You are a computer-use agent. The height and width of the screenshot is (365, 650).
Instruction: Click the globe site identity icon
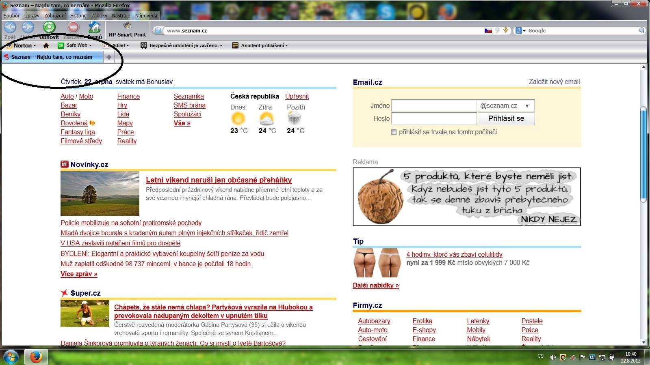[x=158, y=30]
